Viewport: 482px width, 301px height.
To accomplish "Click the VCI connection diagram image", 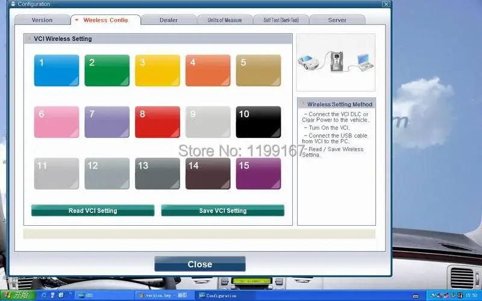I will 336,63.
